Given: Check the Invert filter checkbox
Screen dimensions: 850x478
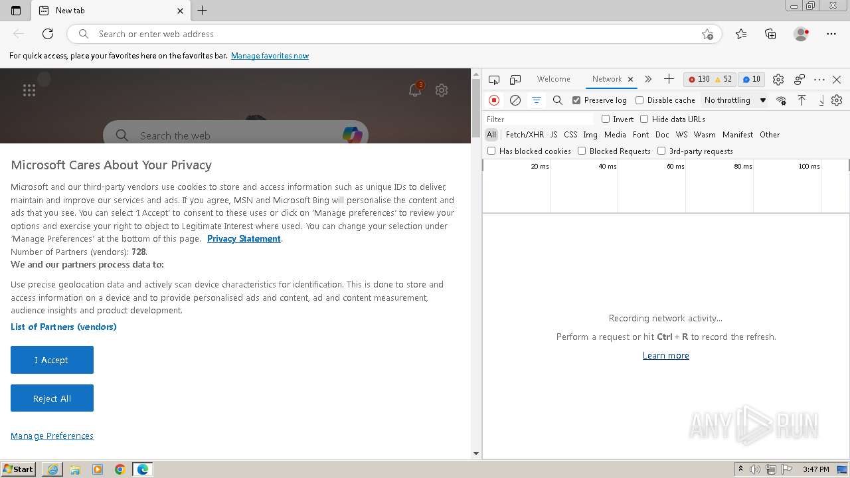Looking at the screenshot, I should pyautogui.click(x=606, y=119).
